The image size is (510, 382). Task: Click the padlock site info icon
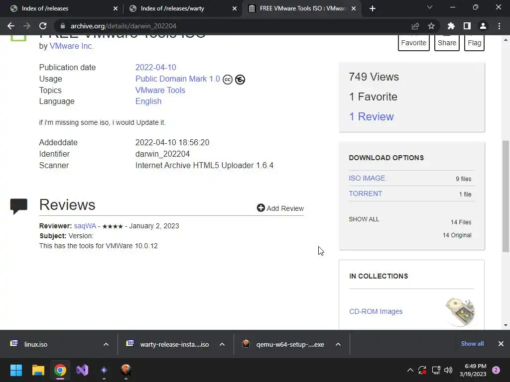pos(63,26)
